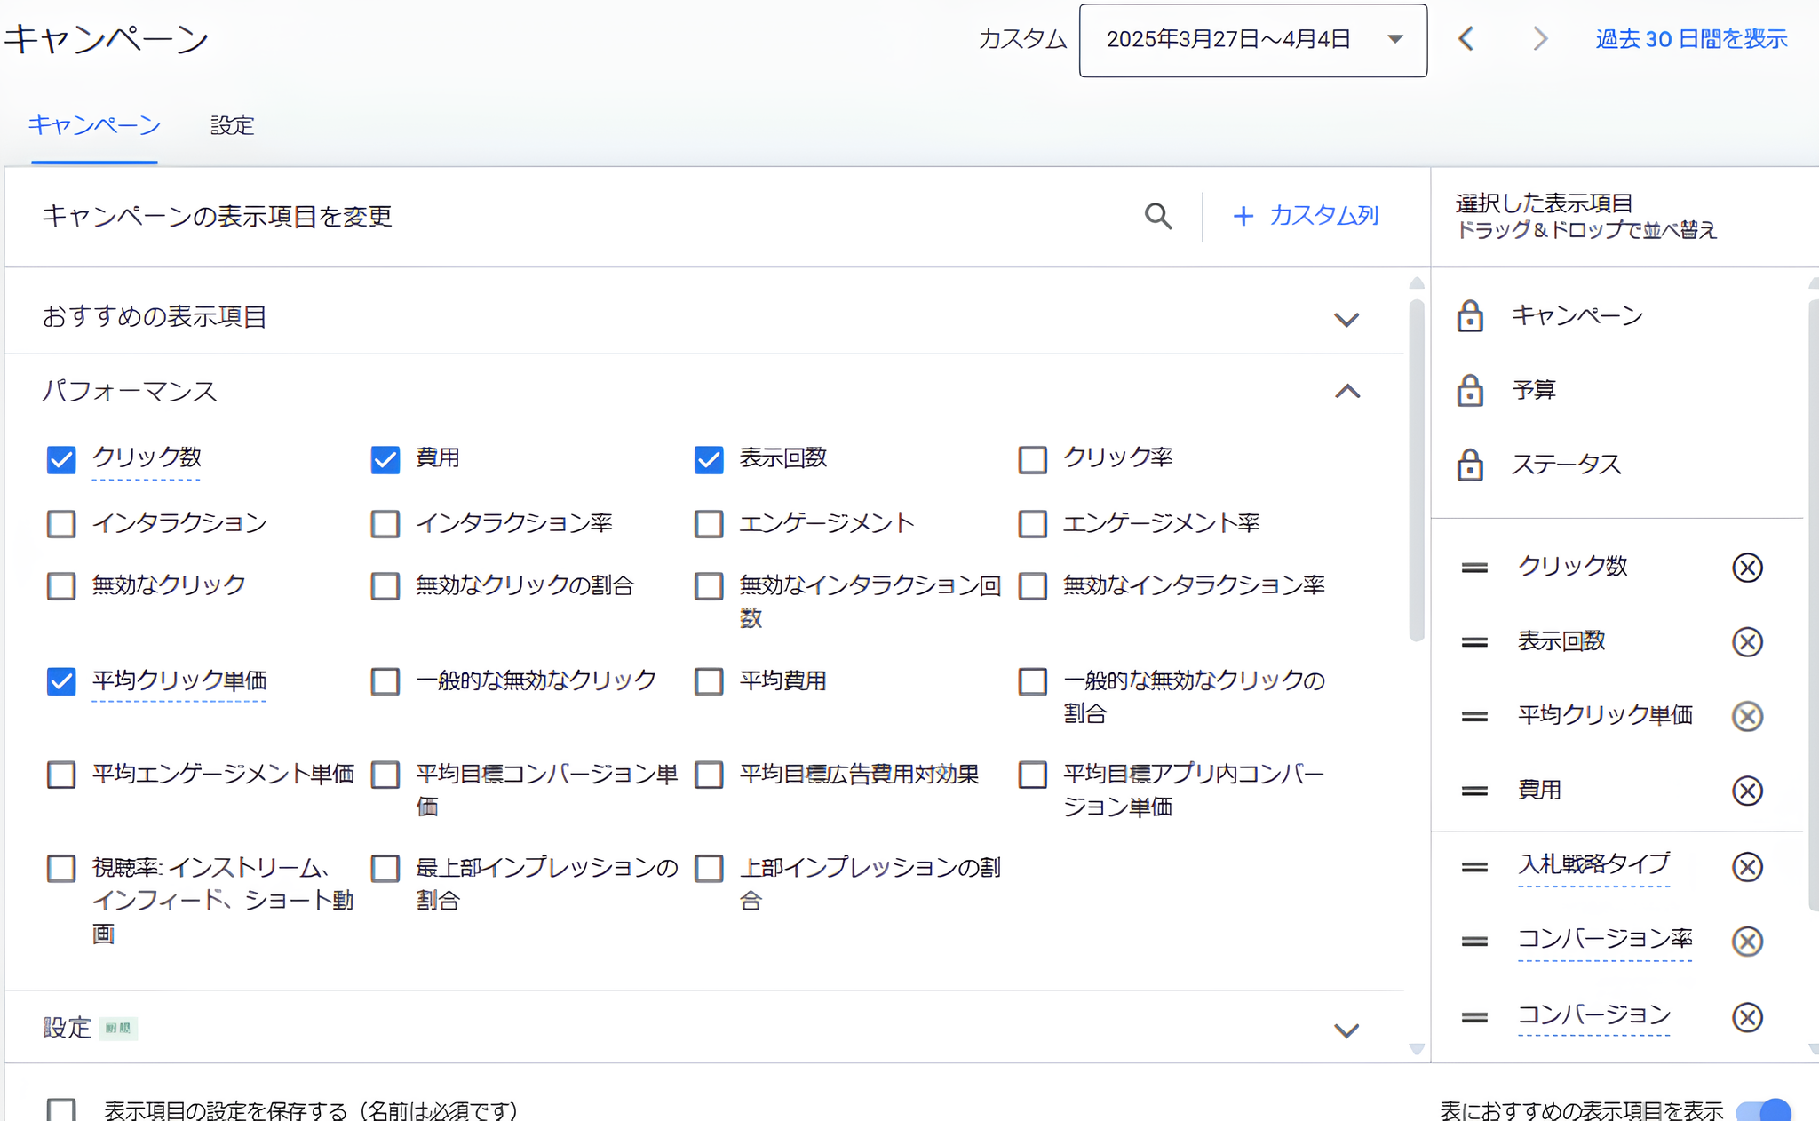Viewport: 1819px width, 1121px height.
Task: Click the カスタム列 button
Action: point(1304,216)
